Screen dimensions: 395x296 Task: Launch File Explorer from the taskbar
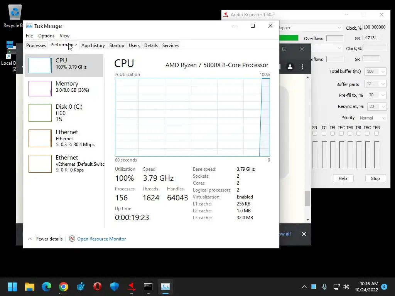pyautogui.click(x=29, y=287)
